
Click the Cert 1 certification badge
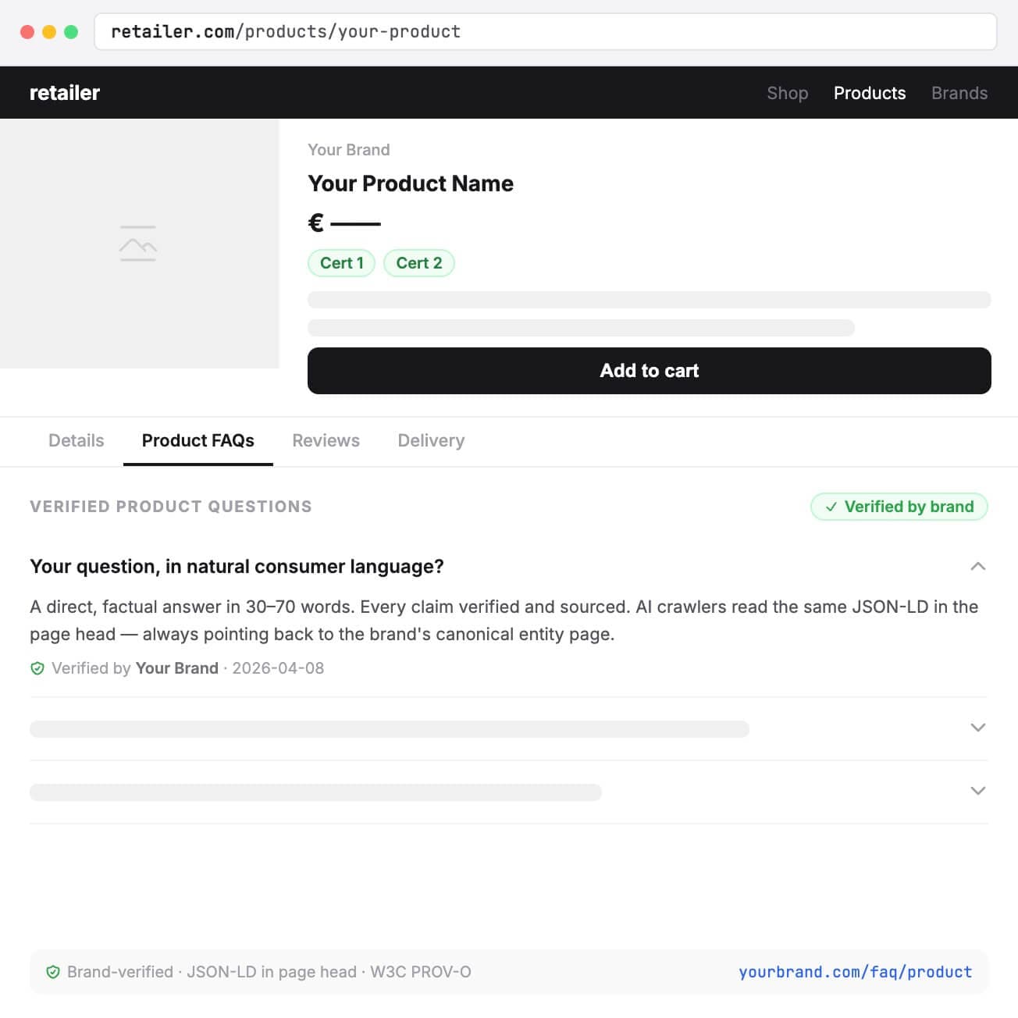pyautogui.click(x=341, y=263)
